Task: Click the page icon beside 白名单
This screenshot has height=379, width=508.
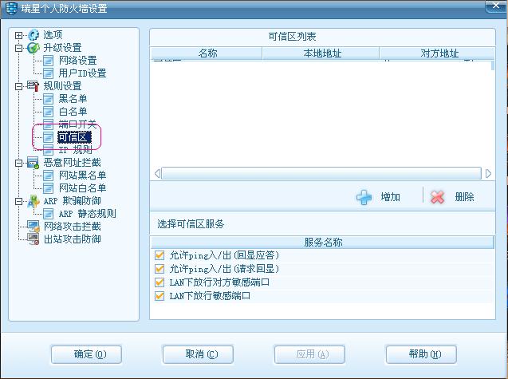Action: (x=49, y=112)
